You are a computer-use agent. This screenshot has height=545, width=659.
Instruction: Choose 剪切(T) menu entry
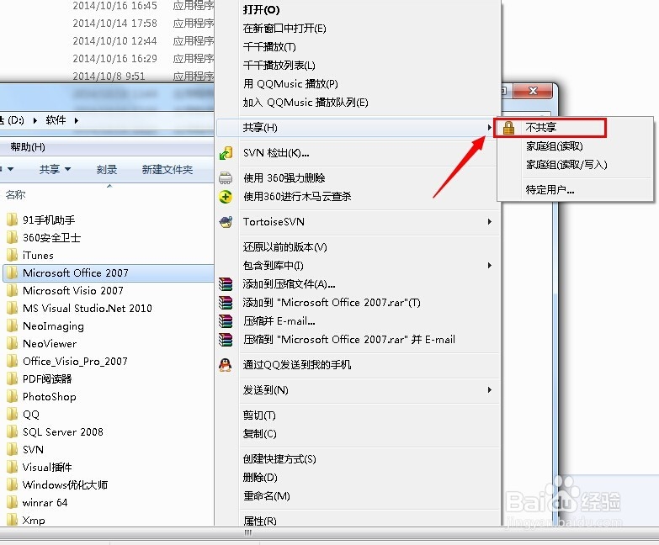tap(259, 415)
